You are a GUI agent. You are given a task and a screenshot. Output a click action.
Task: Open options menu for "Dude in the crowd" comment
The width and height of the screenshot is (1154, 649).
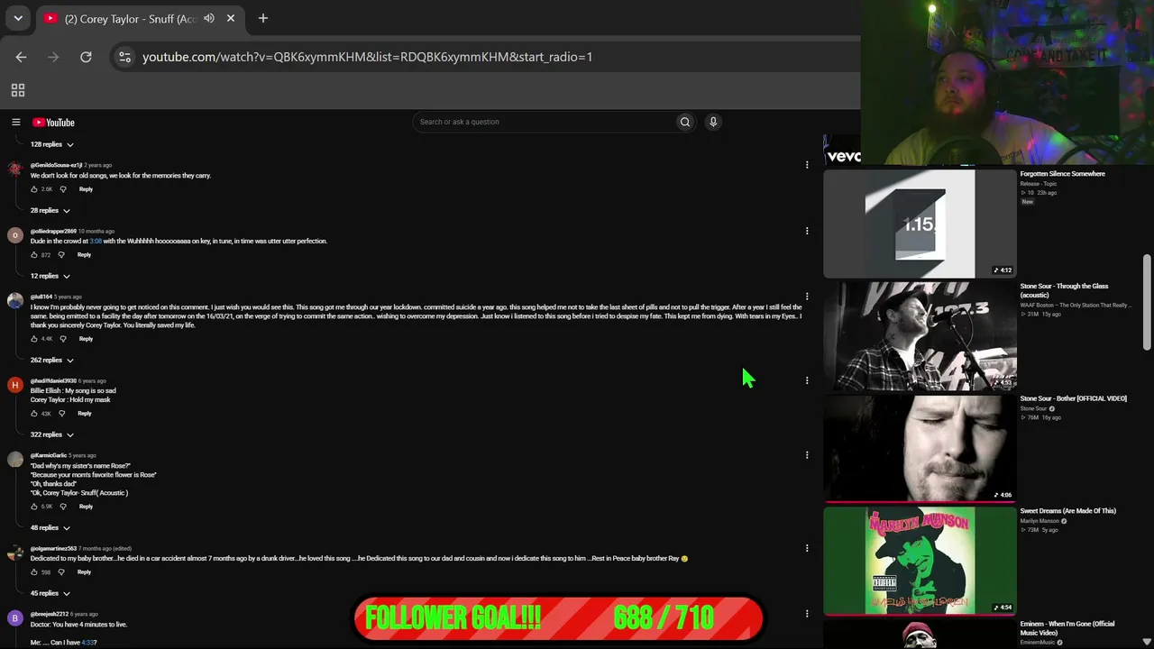click(x=807, y=231)
